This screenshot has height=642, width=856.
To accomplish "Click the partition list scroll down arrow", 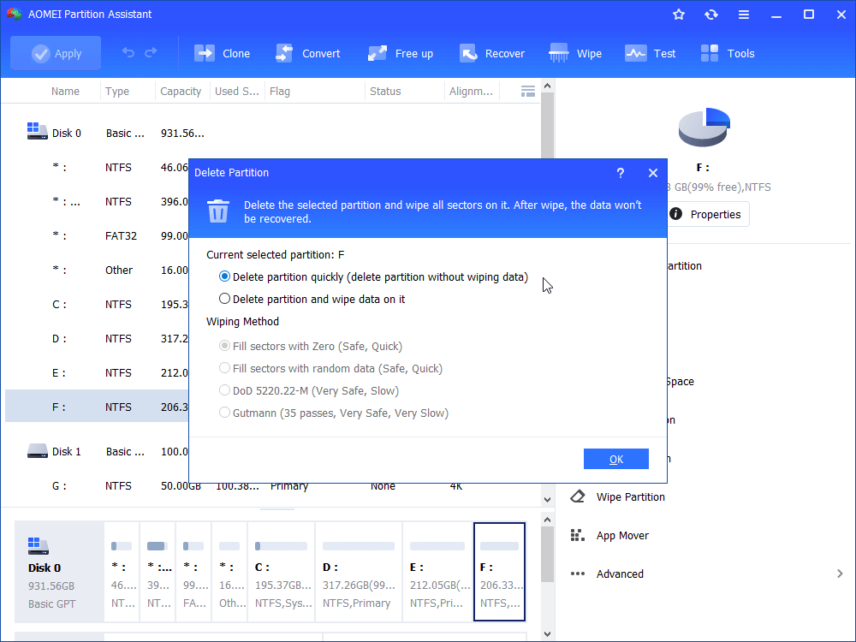I will tap(548, 499).
